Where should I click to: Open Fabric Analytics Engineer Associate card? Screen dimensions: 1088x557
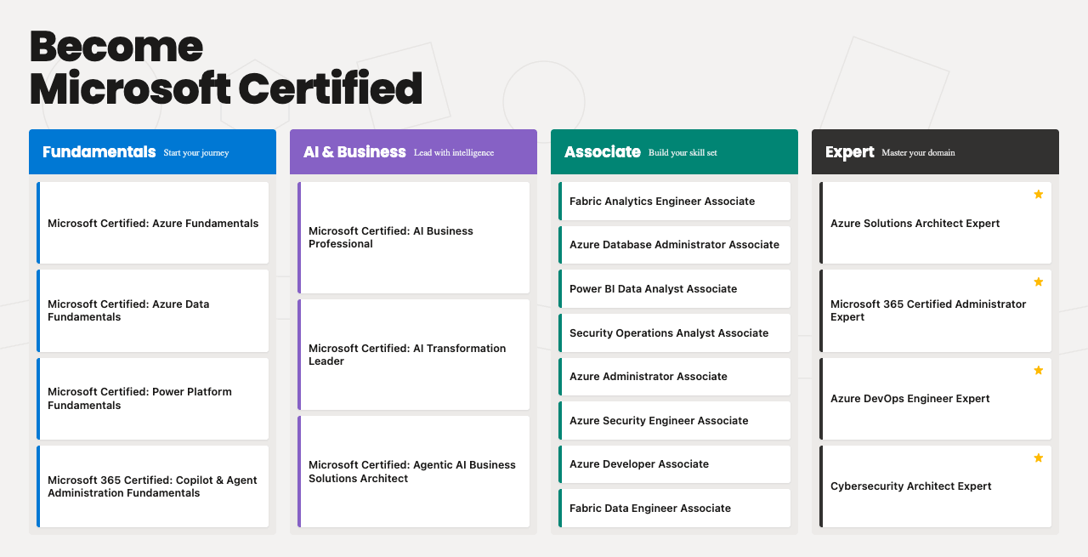pyautogui.click(x=675, y=201)
